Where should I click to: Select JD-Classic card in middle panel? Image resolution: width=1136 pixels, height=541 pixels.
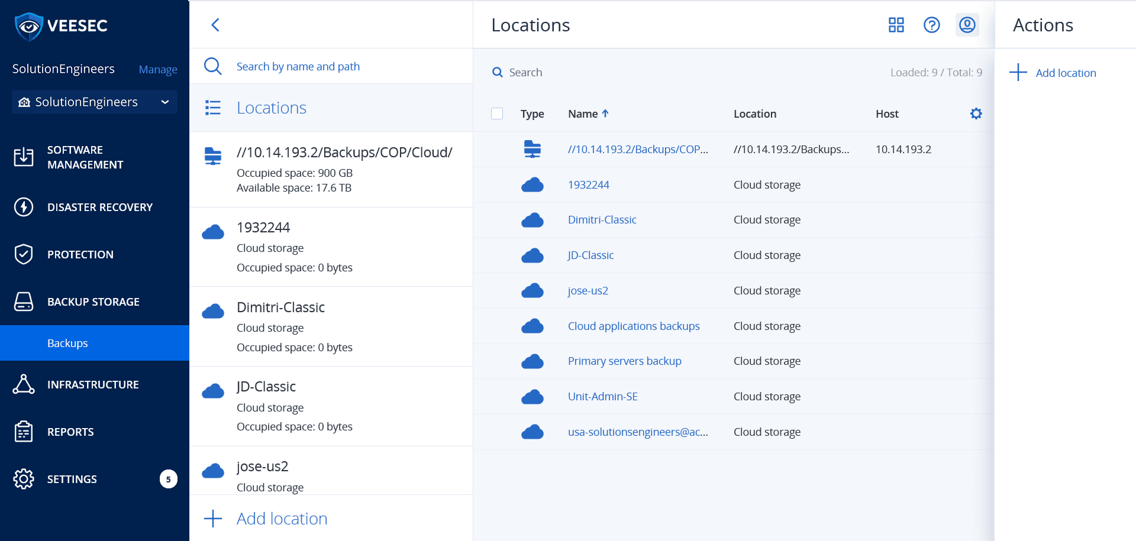pos(331,406)
